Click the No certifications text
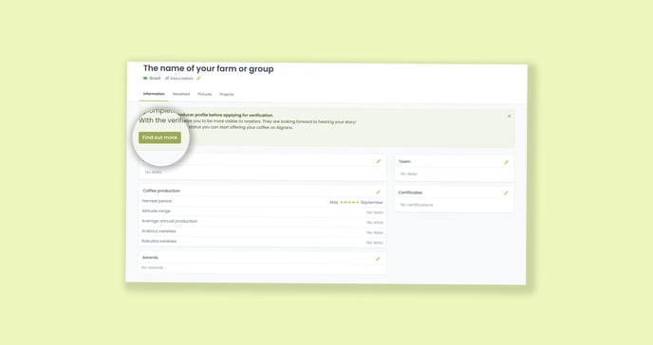 pyautogui.click(x=417, y=205)
